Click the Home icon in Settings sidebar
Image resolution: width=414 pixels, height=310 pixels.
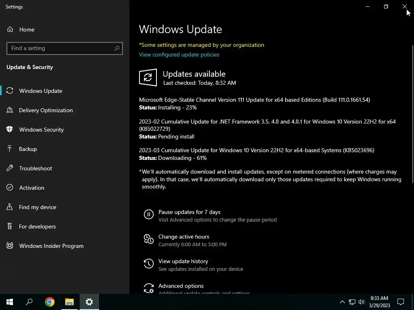click(x=10, y=29)
